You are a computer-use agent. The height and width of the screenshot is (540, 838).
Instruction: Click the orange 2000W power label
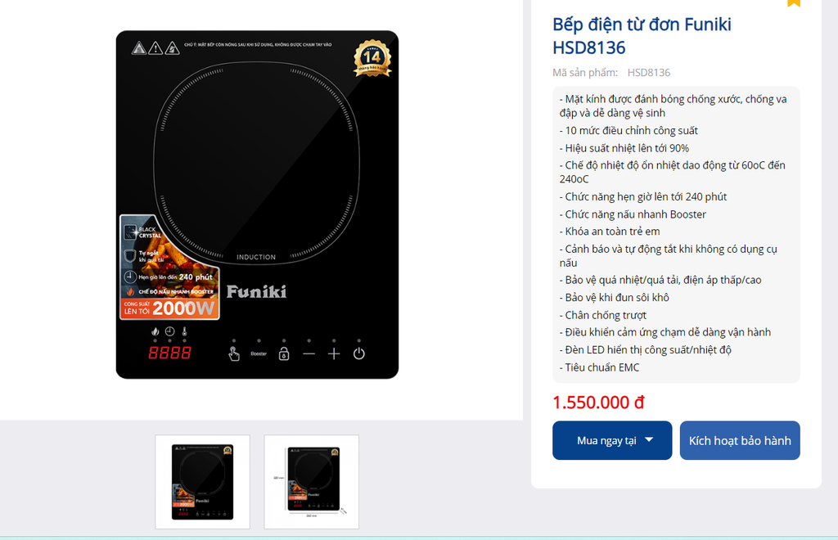183,308
